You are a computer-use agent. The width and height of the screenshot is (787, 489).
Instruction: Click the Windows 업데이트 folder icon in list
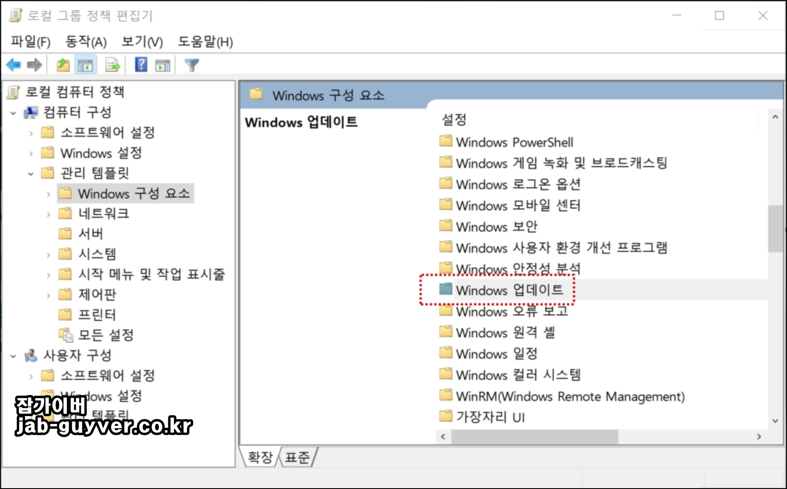pyautogui.click(x=446, y=289)
